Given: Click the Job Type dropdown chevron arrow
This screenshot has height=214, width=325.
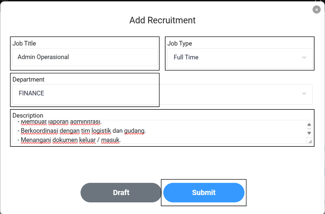Looking at the screenshot, I should click(304, 57).
